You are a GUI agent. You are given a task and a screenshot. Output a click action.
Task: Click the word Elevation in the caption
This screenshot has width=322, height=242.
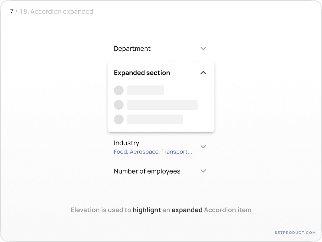point(84,210)
